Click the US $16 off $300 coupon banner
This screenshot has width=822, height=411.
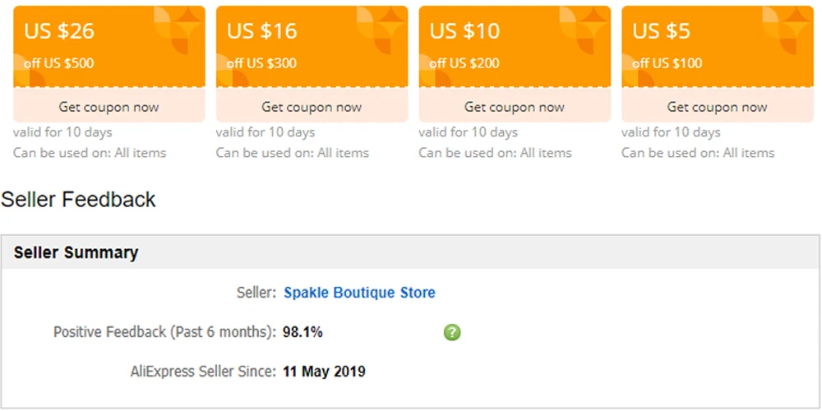pyautogui.click(x=312, y=46)
